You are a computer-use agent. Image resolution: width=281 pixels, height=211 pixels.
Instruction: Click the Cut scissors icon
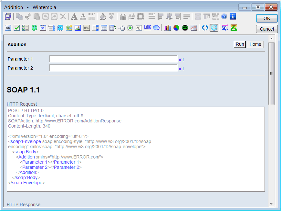28,17
